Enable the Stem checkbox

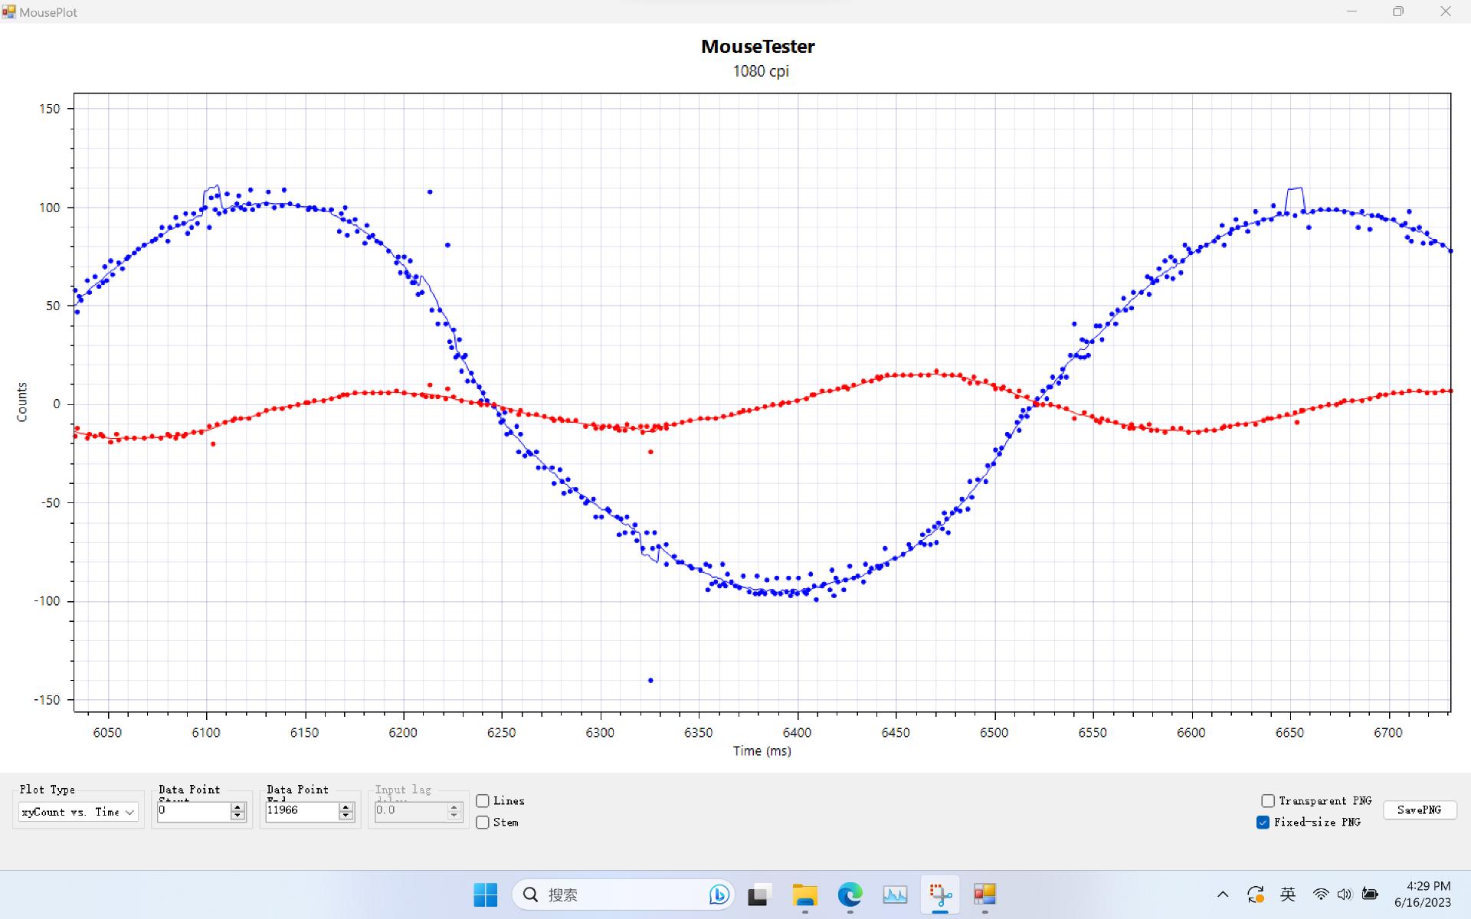[x=483, y=822]
